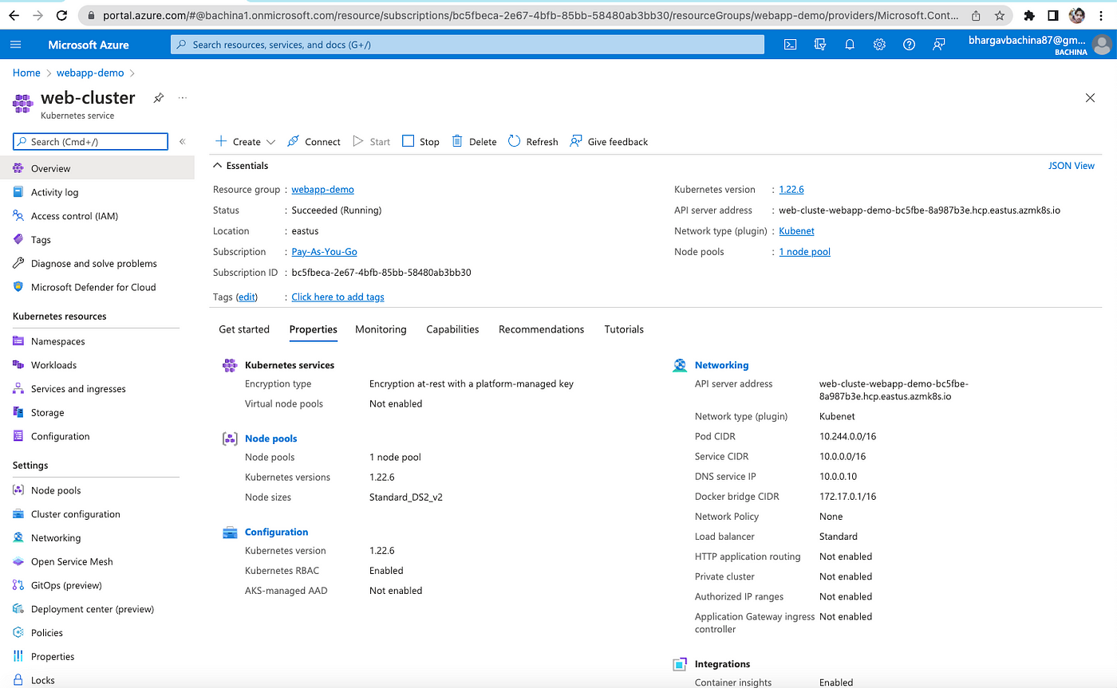This screenshot has height=688, width=1117.
Task: Open the Tutorials tab
Action: pos(624,329)
